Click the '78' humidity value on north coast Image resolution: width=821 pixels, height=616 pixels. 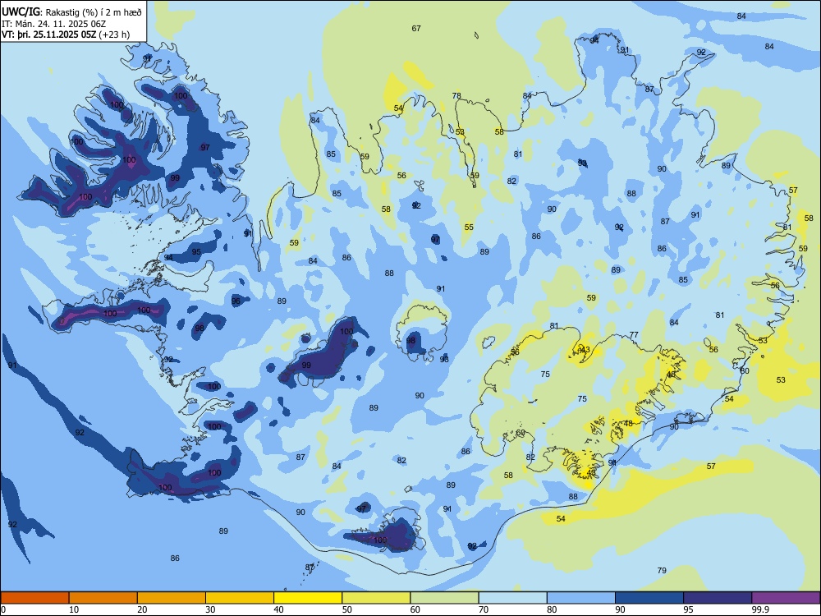tap(456, 96)
